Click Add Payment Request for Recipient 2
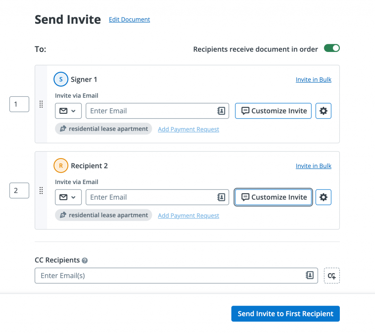Viewport: 375px width, 333px height. coord(188,216)
